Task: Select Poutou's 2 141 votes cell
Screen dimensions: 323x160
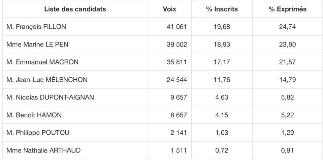Action: [x=179, y=133]
